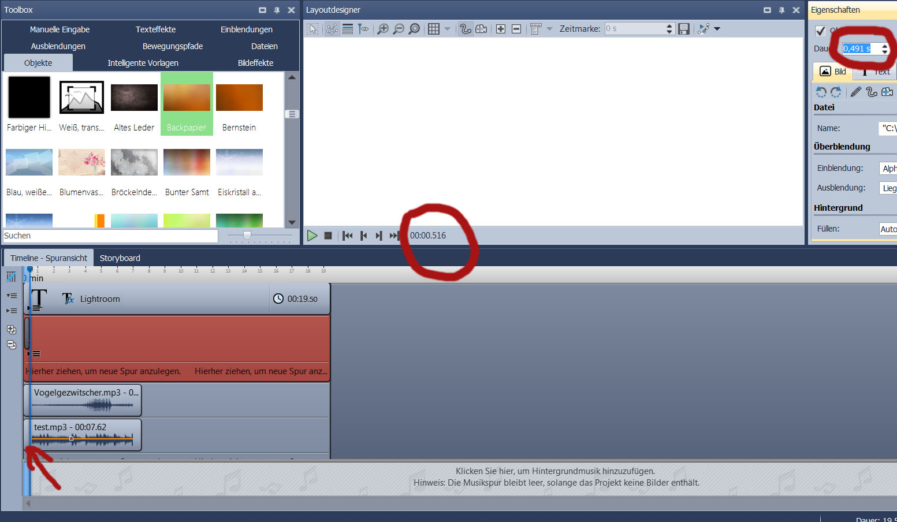Screen dimensions: 897x522
Task: Toggle the checkbox at top of Eigenschaften
Action: (820, 31)
